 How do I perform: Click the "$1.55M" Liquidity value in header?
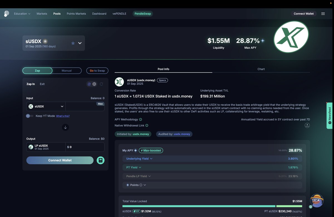click(218, 41)
